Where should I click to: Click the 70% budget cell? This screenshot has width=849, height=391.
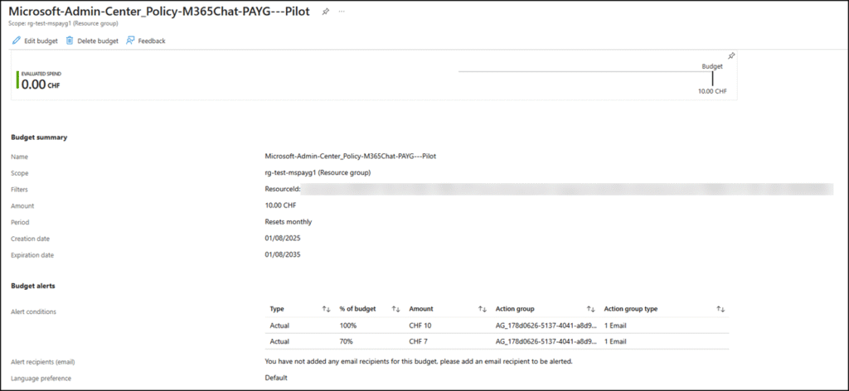[346, 342]
